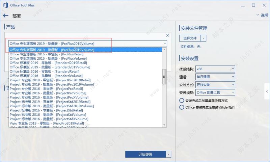Click the Office Tool Plus logo icon
The height and width of the screenshot is (162, 270).
tap(6, 5)
